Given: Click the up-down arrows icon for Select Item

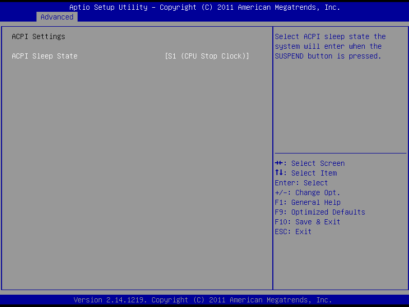Looking at the screenshot, I should point(279,173).
